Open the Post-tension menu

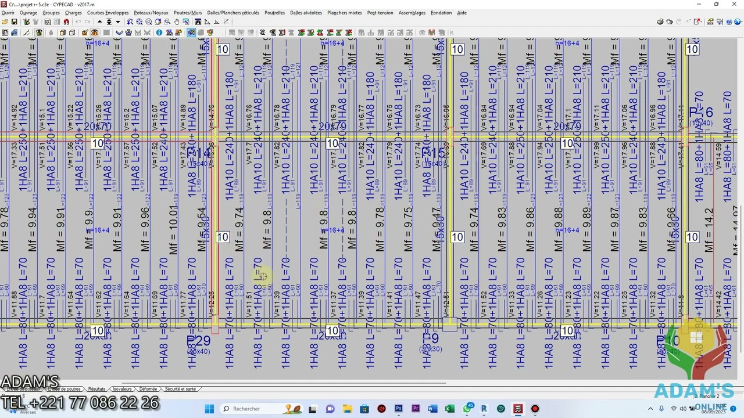pos(380,13)
